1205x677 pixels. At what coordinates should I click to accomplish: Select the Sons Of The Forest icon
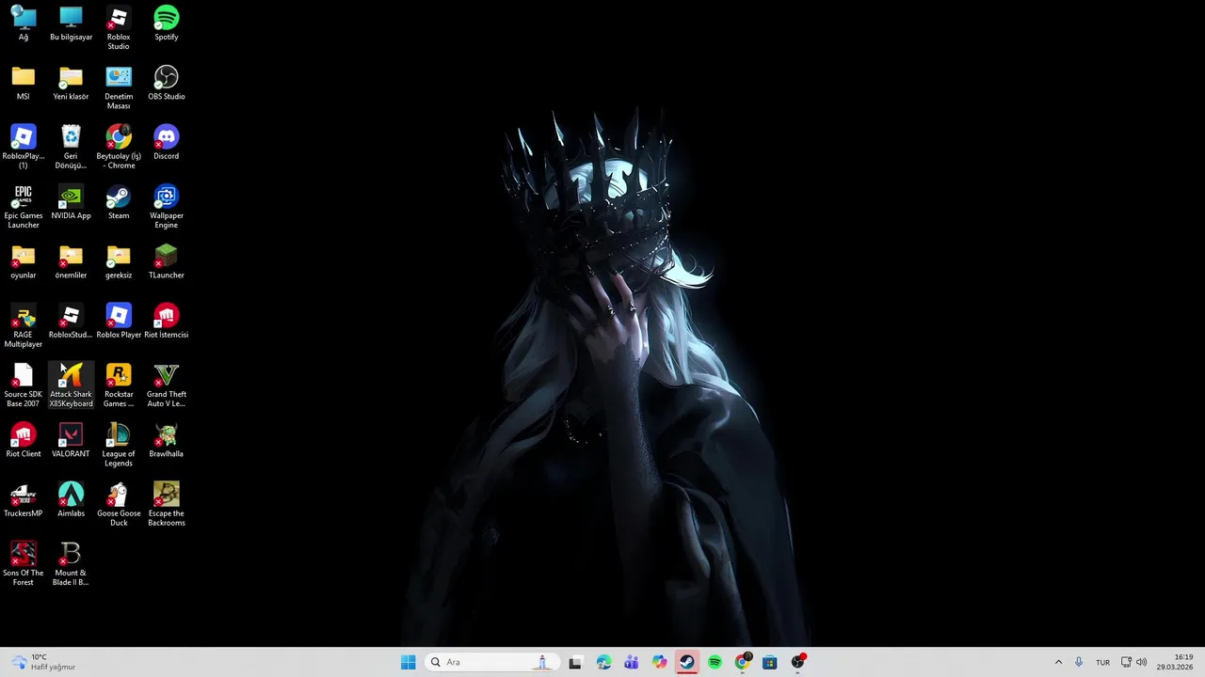click(24, 564)
